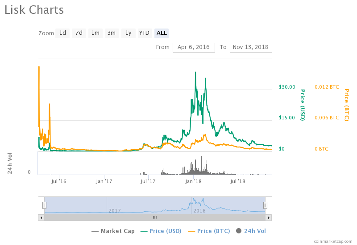Select the ALL zoom range

162,33
